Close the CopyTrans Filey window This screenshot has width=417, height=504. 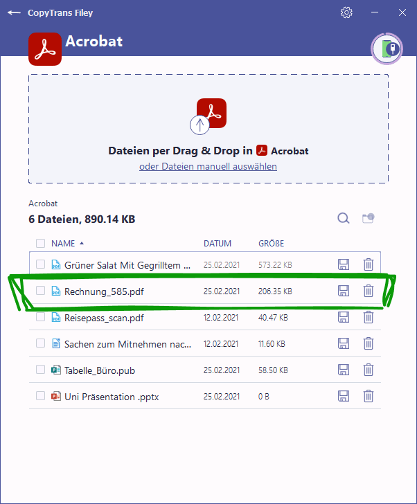click(x=402, y=12)
